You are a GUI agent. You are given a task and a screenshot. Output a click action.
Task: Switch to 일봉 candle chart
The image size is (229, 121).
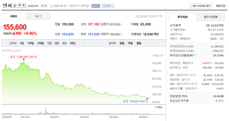tap(122, 43)
